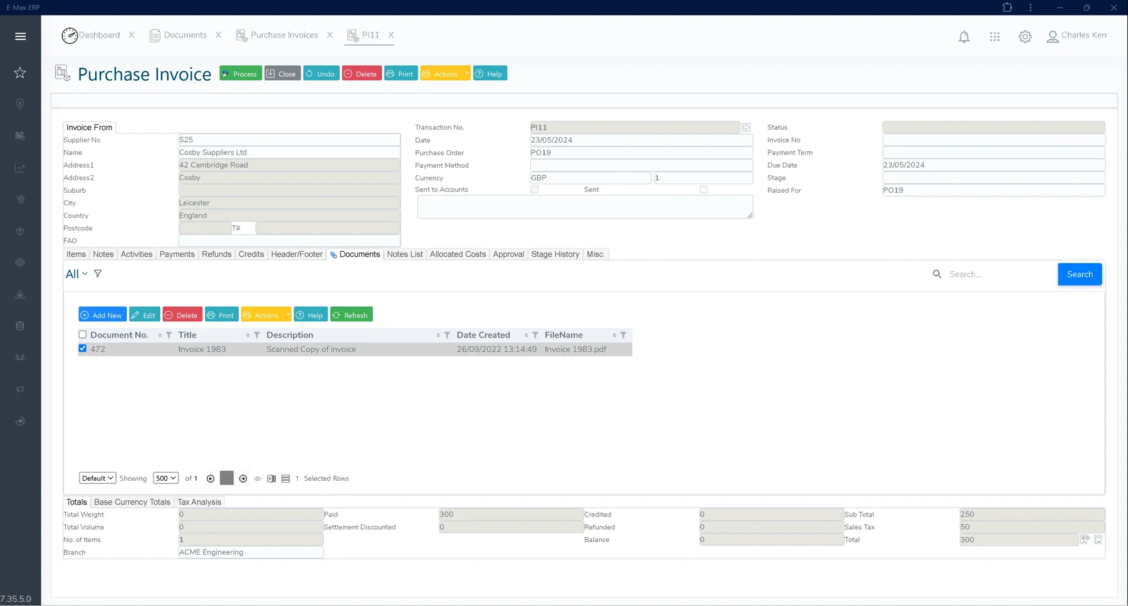Close the Purchase Invoices tab

point(330,35)
